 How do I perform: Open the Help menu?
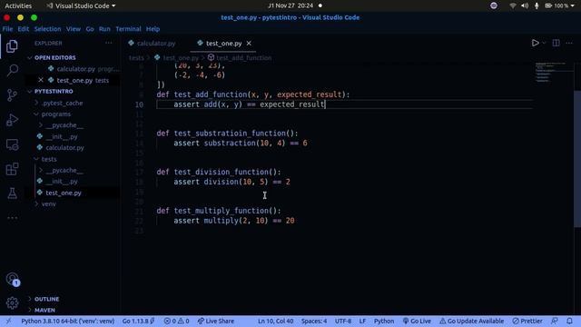coord(153,29)
